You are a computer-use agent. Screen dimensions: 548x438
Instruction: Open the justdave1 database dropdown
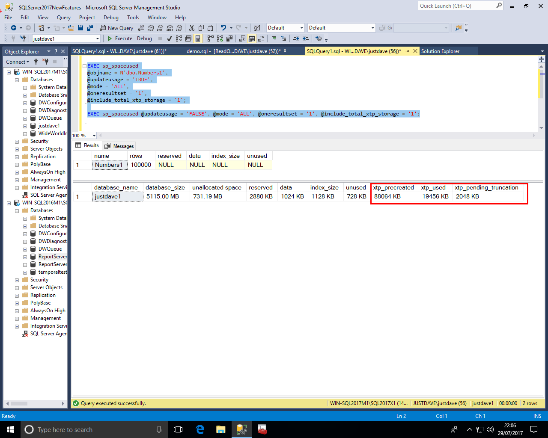point(98,39)
